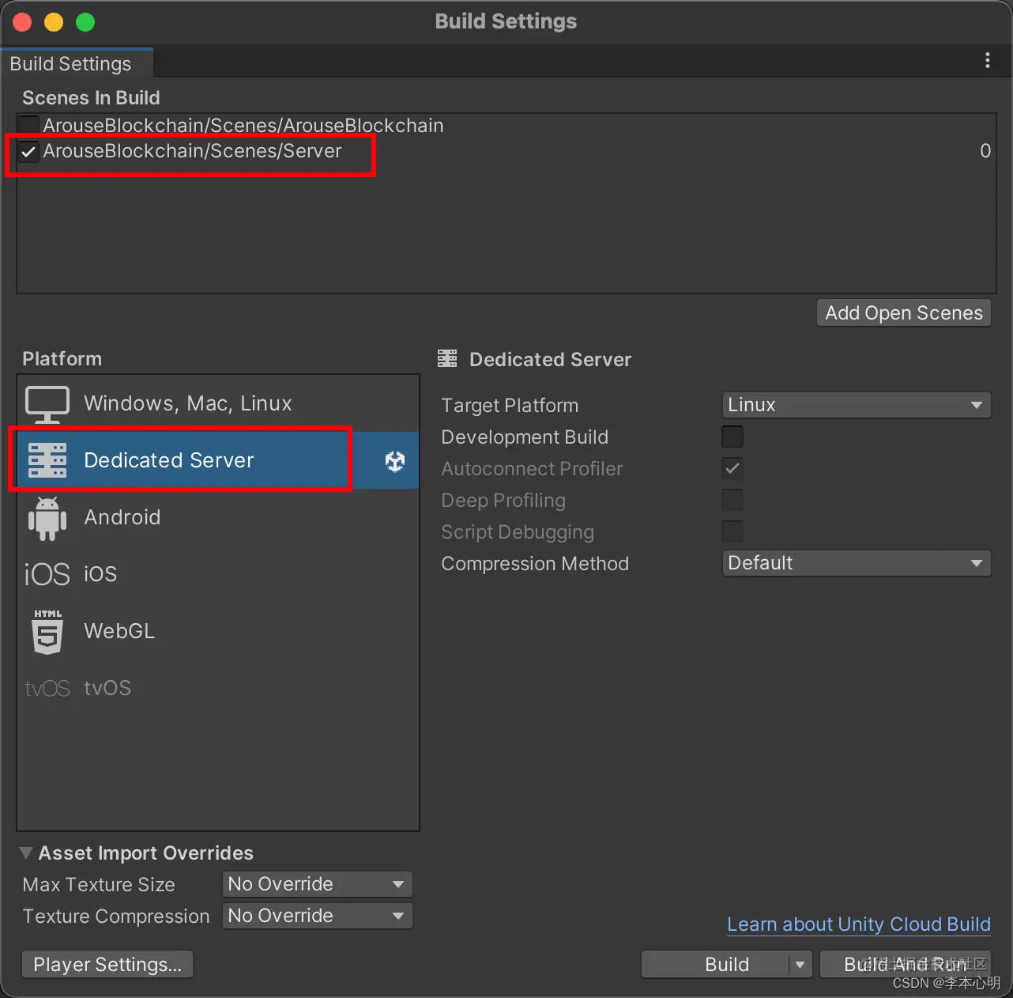
Task: Click the Add Open Scenes button
Action: [904, 313]
